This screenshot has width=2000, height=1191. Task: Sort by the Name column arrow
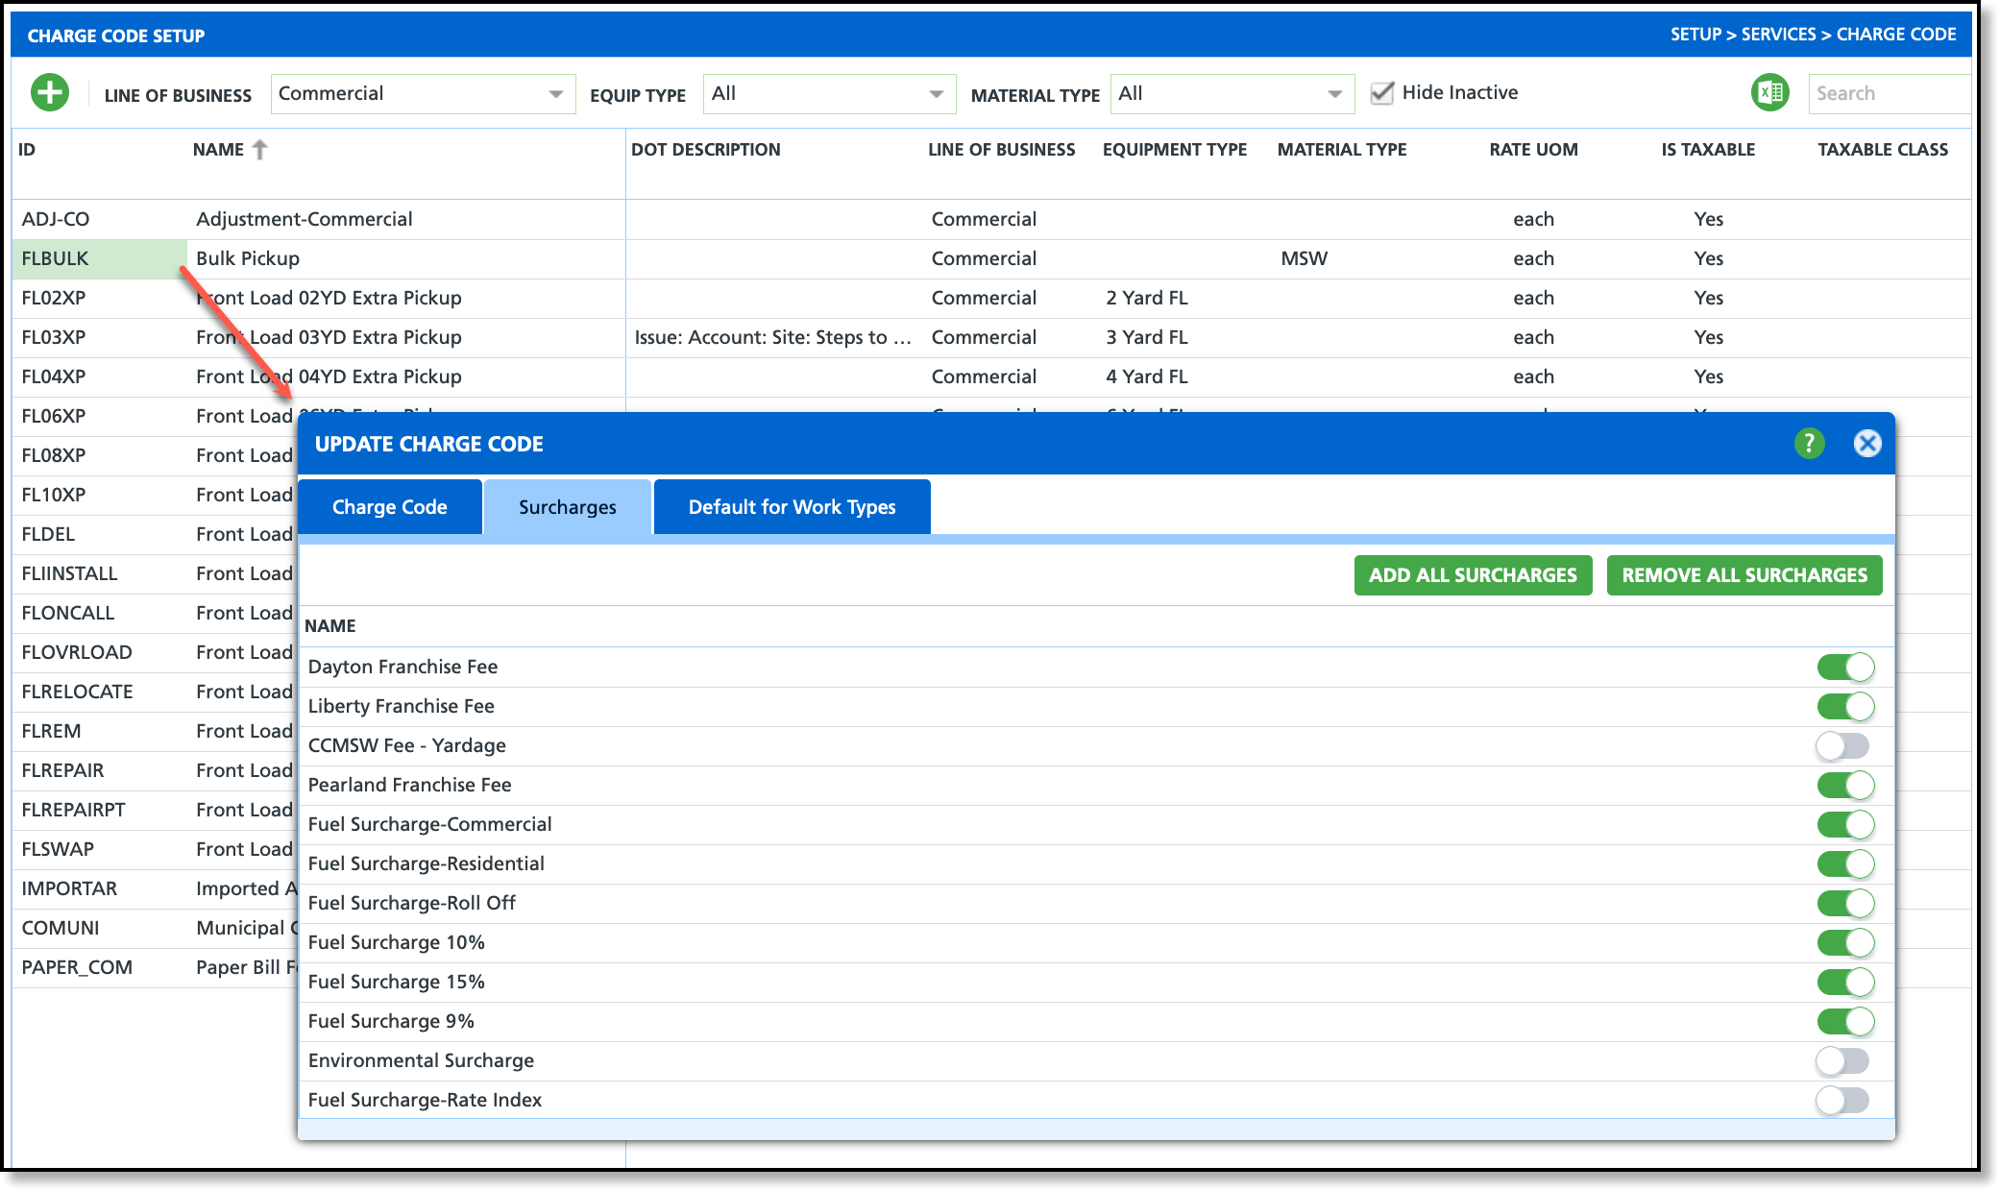[x=259, y=150]
